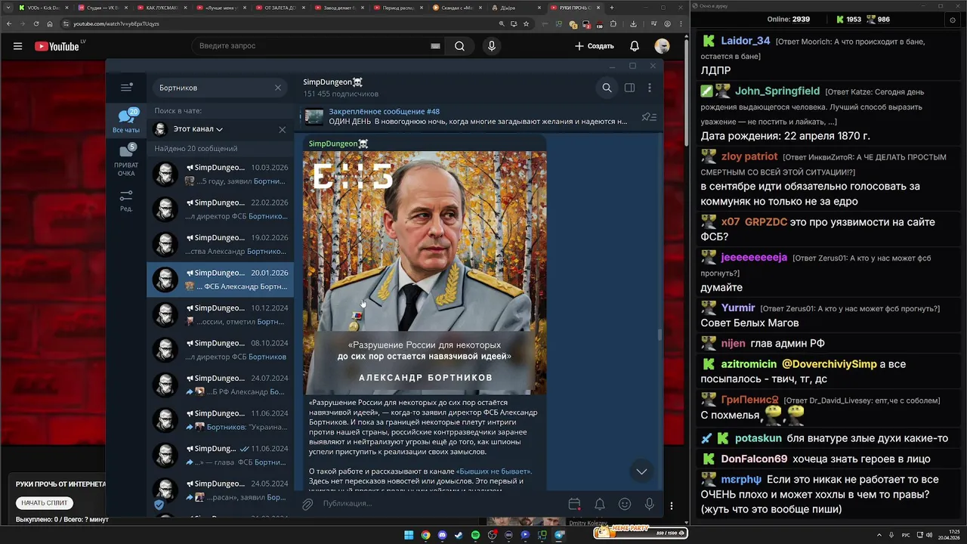Go to YouTube home logo
The height and width of the screenshot is (544, 967).
[57, 46]
